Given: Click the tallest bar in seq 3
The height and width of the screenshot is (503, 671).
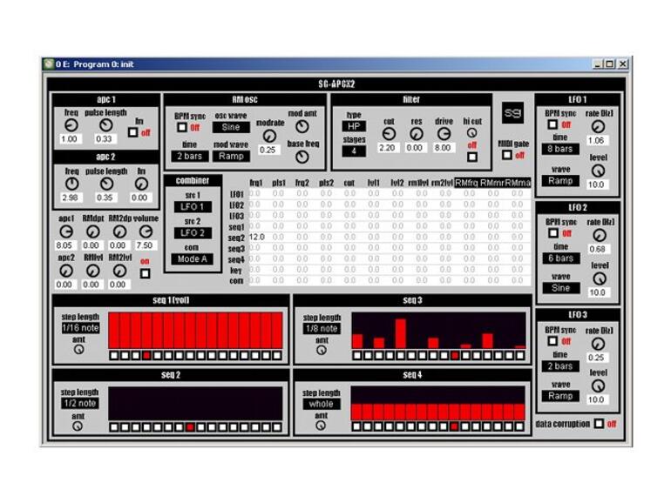Looking at the screenshot, I should 401,334.
